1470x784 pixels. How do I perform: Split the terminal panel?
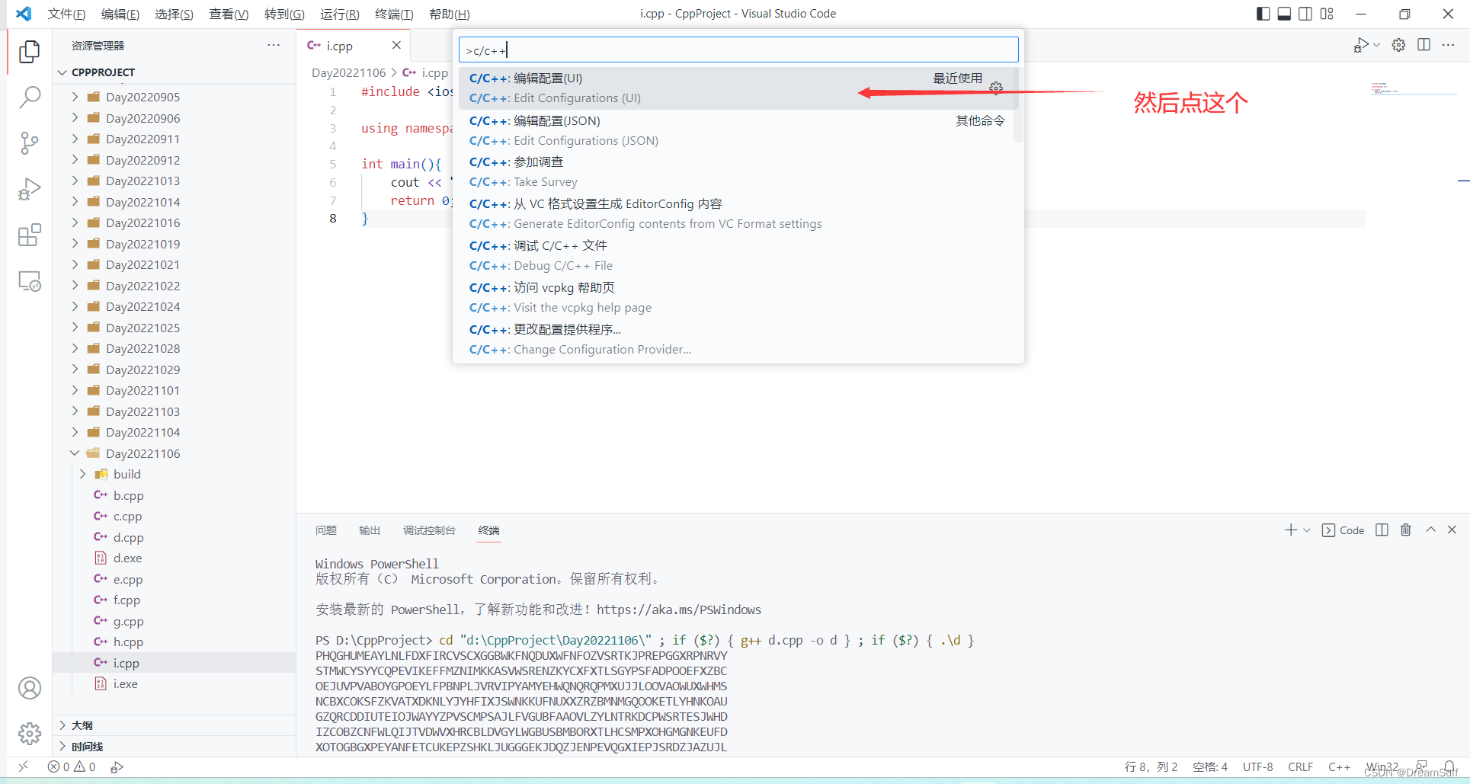click(x=1382, y=530)
